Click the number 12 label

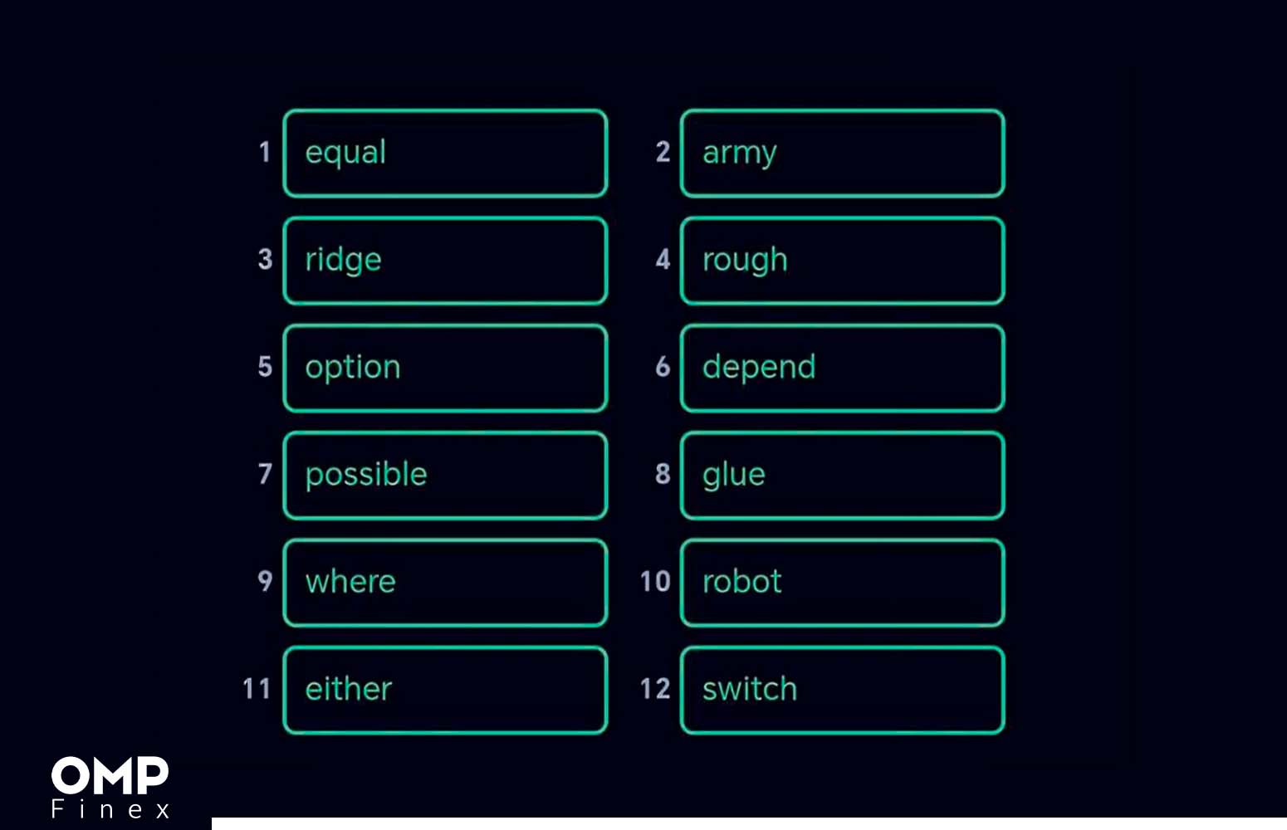point(655,689)
